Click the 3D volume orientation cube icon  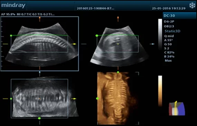(177, 108)
